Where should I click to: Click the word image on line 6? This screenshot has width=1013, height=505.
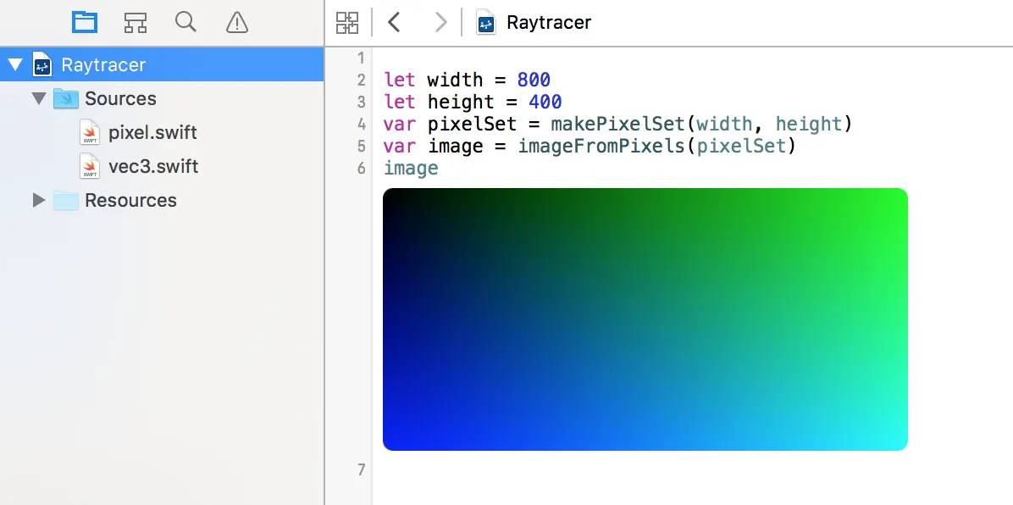[x=410, y=168]
